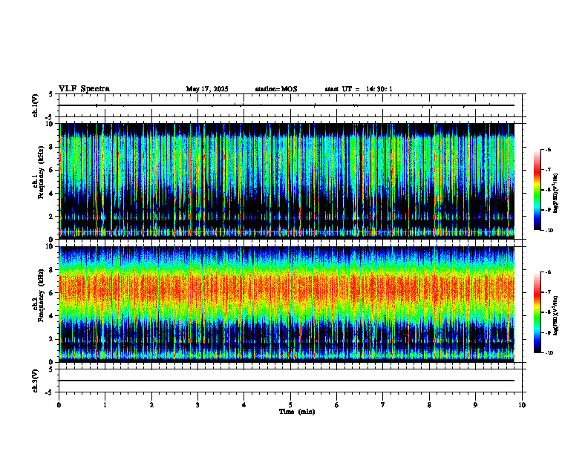Viewport: 588px width, 454px height.
Task: Click the ch.2 spectrogram plot
Action: point(287,304)
